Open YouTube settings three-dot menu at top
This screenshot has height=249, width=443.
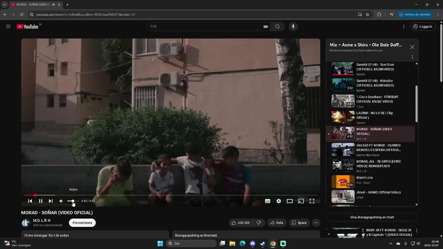pyautogui.click(x=404, y=27)
